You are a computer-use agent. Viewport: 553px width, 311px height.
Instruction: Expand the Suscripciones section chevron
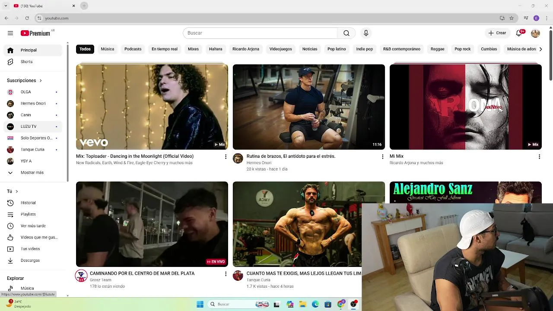(x=41, y=81)
